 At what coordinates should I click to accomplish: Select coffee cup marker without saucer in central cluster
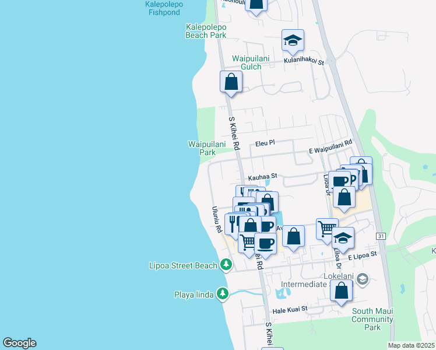[268, 225]
